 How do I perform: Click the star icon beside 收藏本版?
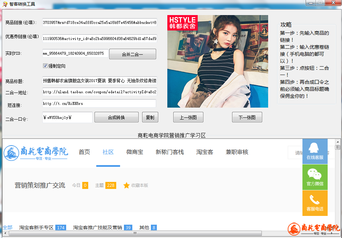126,185
